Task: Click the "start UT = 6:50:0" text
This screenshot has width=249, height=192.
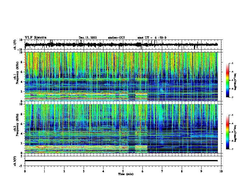Action: pyautogui.click(x=152, y=38)
